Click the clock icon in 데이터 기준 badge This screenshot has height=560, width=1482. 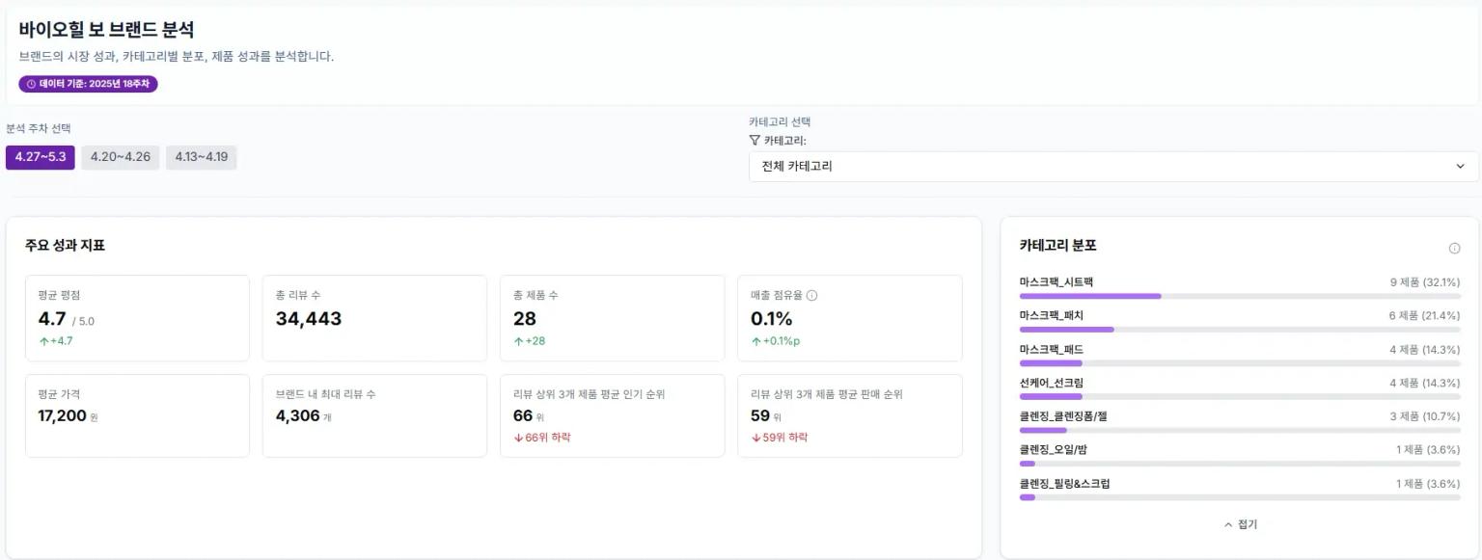tap(32, 84)
